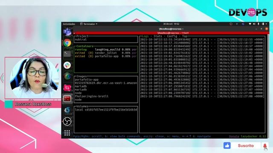
Task: Open the clock showing 30 de oct 19:52
Action: (171, 24)
